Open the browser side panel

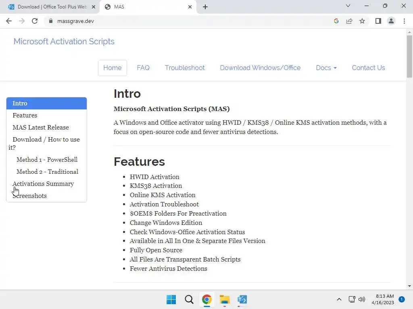[378, 21]
